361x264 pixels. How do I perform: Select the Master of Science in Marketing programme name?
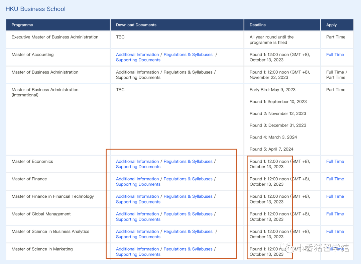coord(42,249)
